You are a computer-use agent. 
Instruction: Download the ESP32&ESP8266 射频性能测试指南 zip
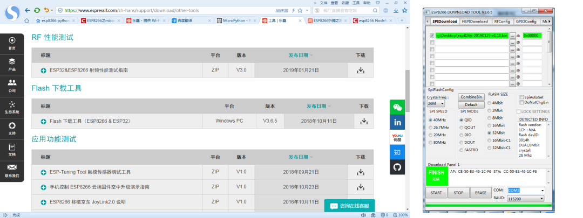360,70
